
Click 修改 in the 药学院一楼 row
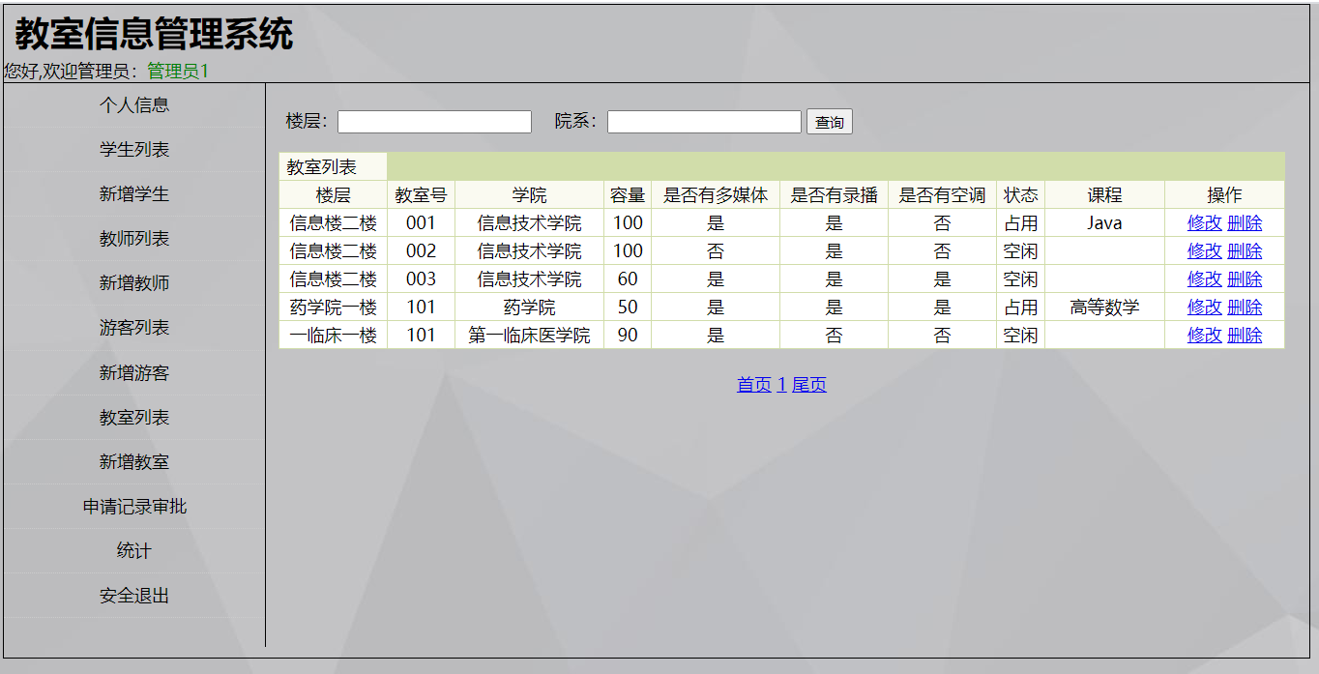[x=1205, y=308]
